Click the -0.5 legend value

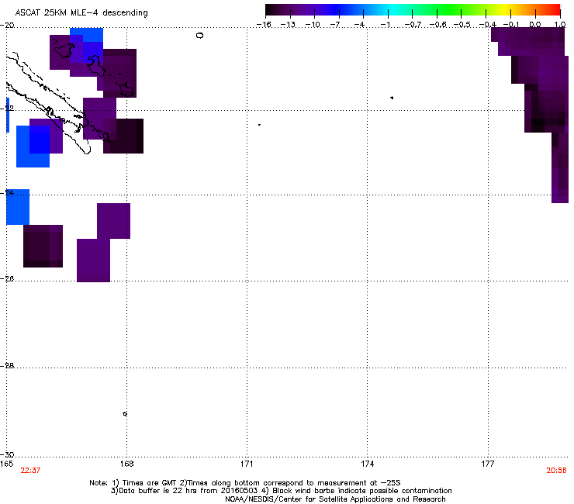(462, 25)
